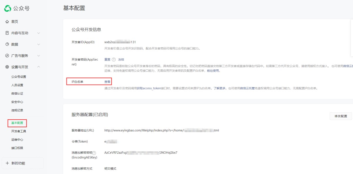Image resolution: width=353 pixels, height=174 pixels.
Task: Click the plus icon beside 新的功能
Action: click(7, 163)
